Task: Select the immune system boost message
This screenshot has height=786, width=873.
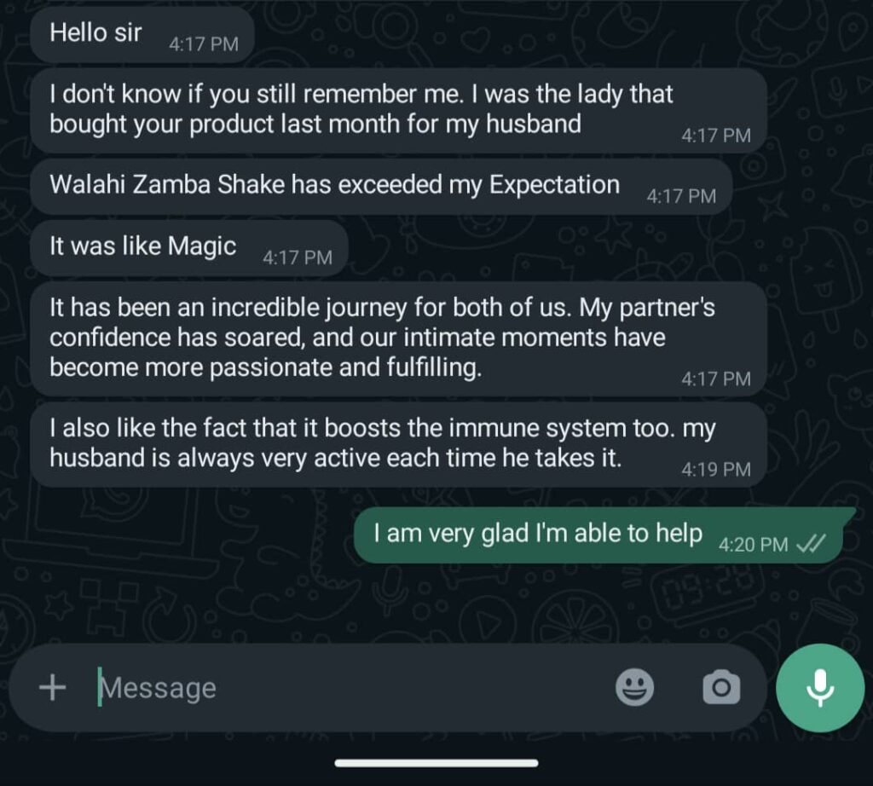Action: [x=399, y=445]
